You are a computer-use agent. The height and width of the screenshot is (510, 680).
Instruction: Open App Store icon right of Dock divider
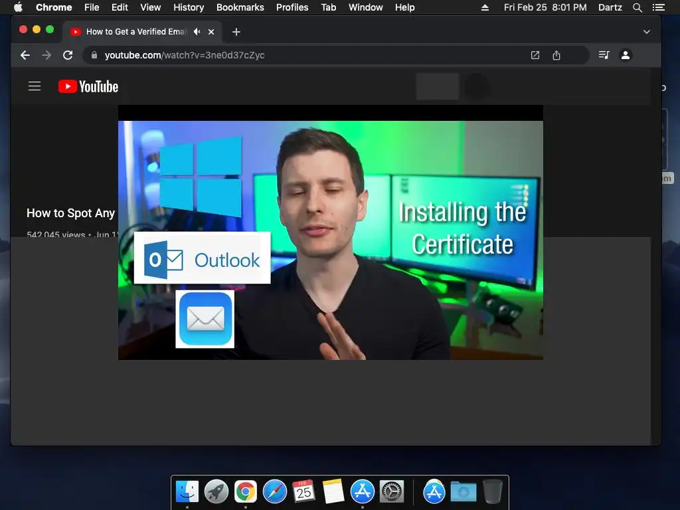point(434,492)
